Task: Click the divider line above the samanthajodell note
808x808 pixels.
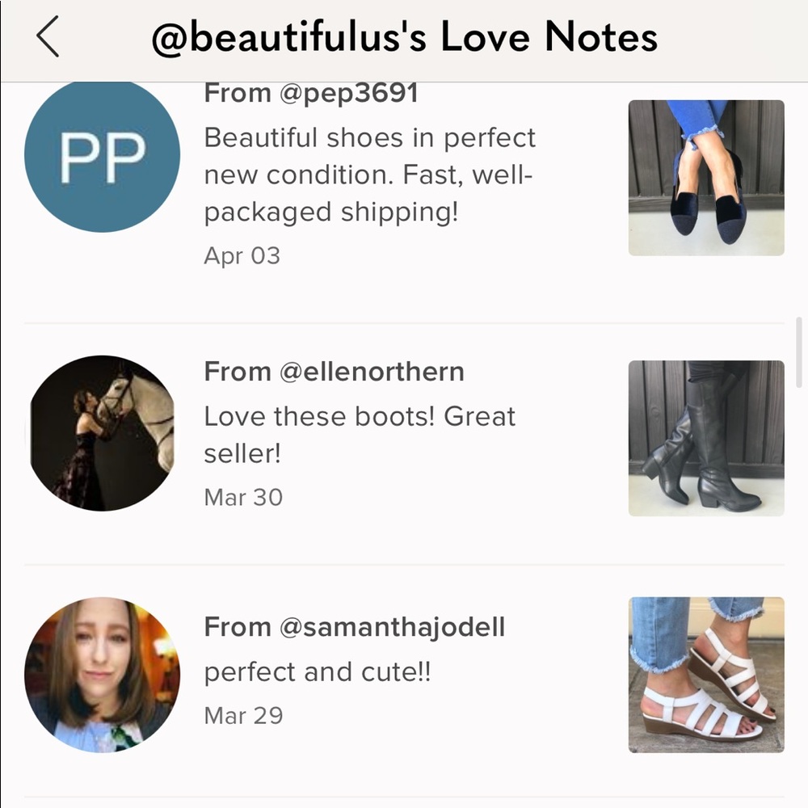Action: pyautogui.click(x=404, y=564)
